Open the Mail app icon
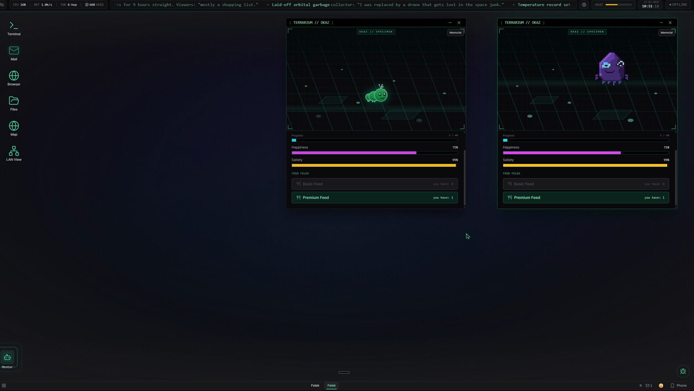 14,54
